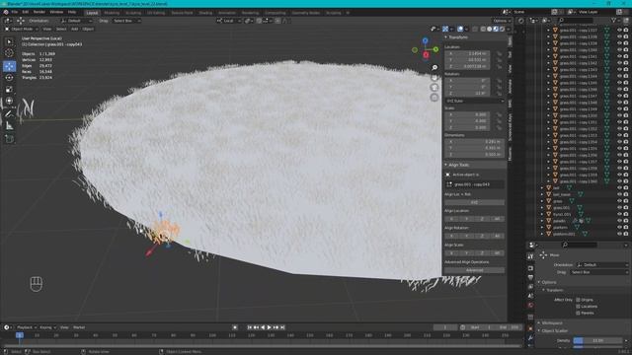Play the animation in timeline
Image resolution: width=632 pixels, height=355 pixels.
coord(270,327)
